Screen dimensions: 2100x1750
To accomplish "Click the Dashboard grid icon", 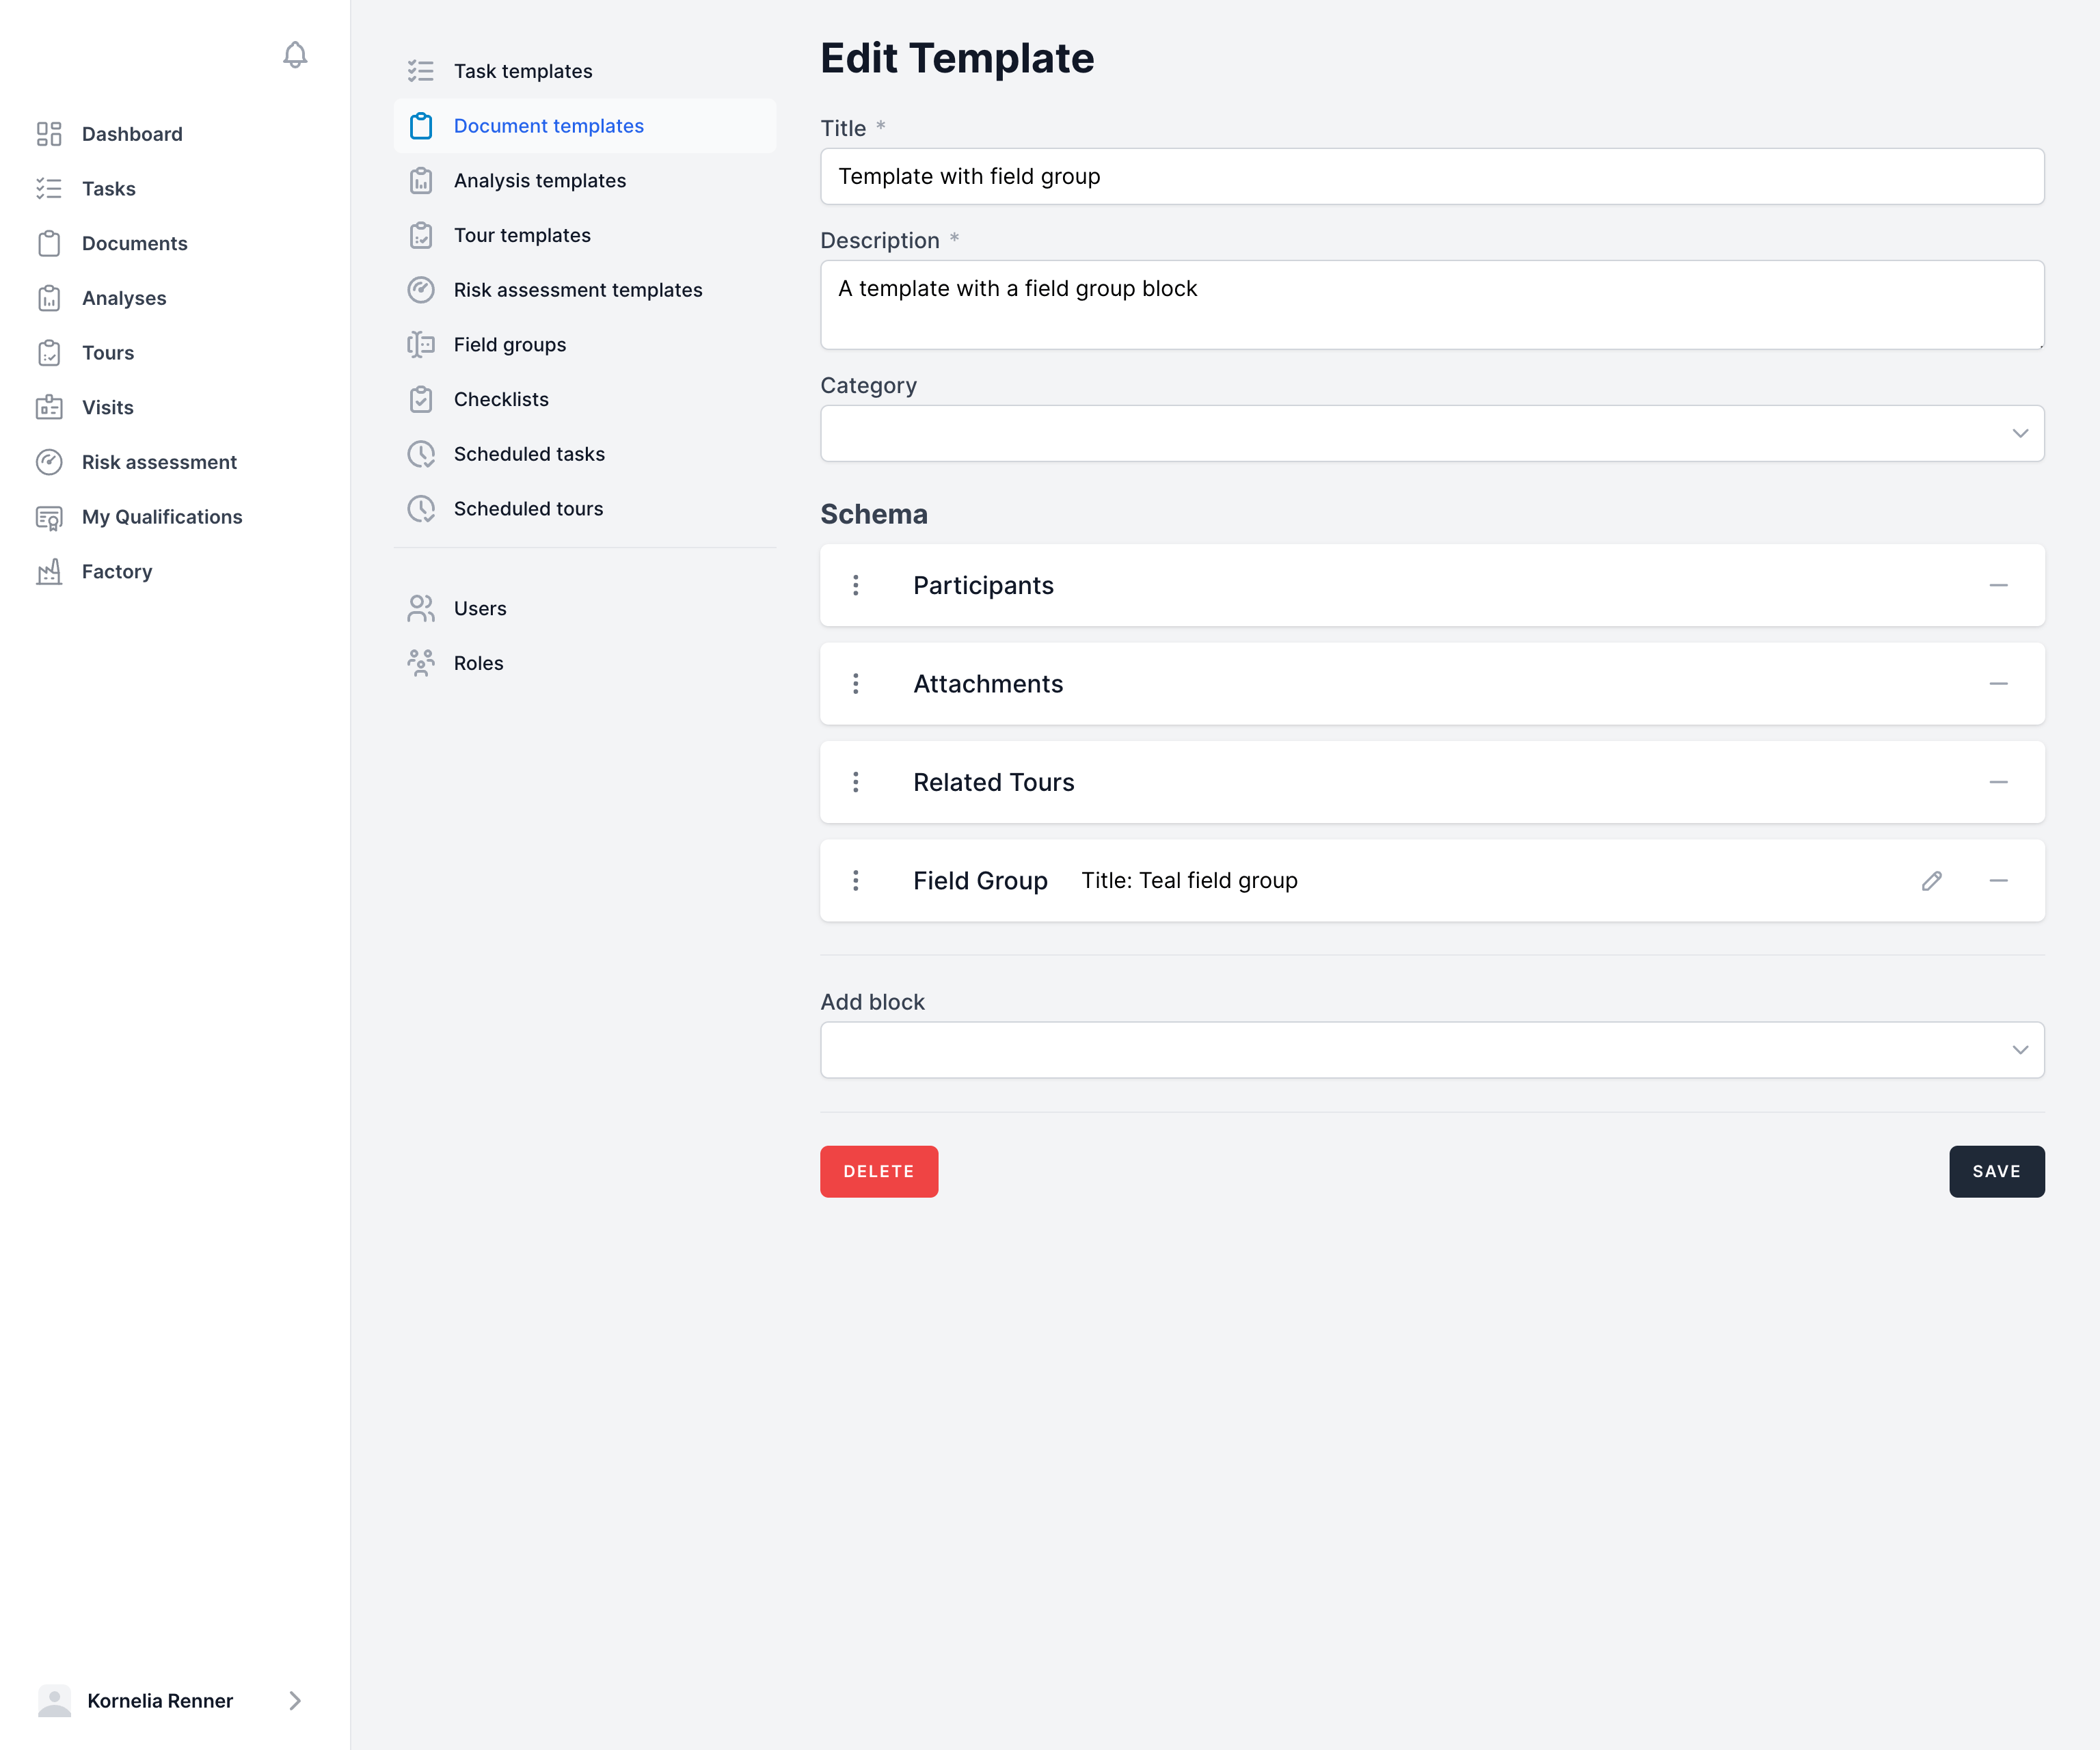I will [49, 134].
